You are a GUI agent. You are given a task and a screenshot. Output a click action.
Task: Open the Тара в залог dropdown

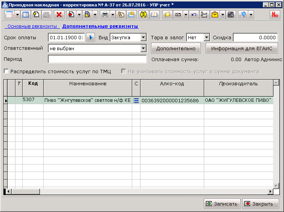pyautogui.click(x=206, y=38)
